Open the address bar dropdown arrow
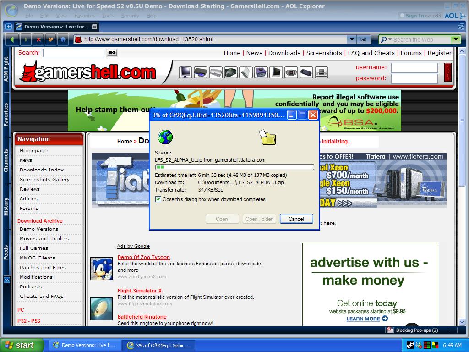 tap(351, 39)
